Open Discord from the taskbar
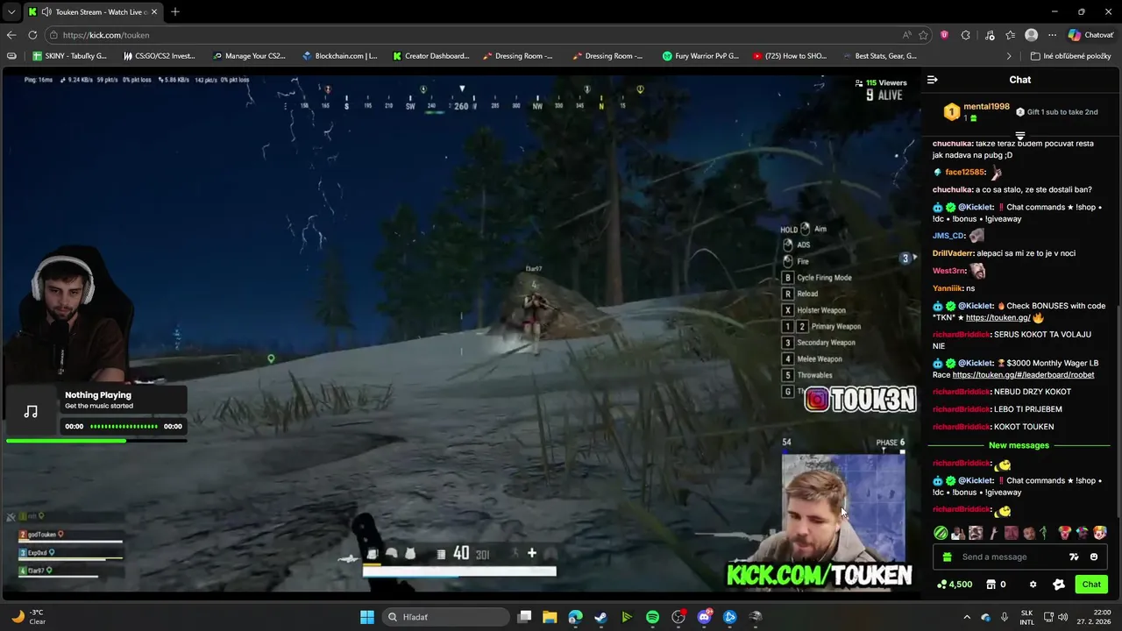Viewport: 1122px width, 631px height. [704, 617]
